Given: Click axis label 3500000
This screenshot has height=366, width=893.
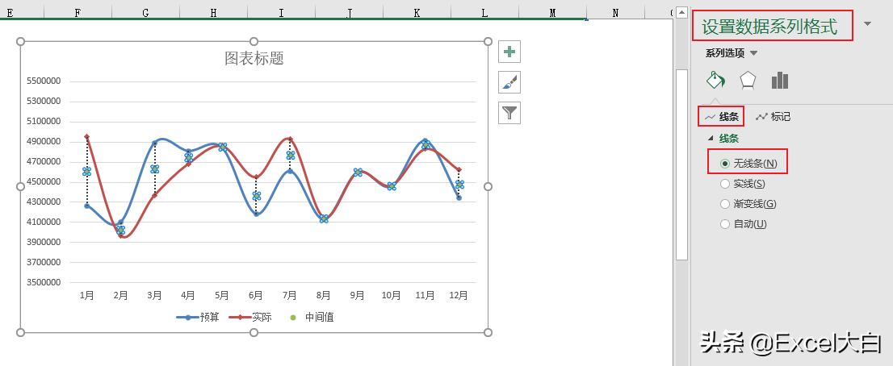Looking at the screenshot, I should (x=44, y=282).
